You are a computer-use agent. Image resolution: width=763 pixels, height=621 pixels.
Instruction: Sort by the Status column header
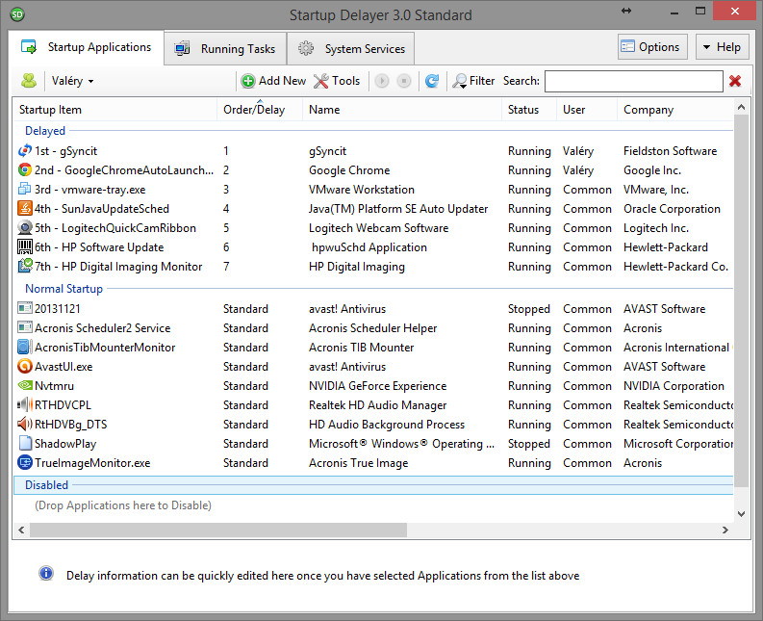(x=529, y=110)
